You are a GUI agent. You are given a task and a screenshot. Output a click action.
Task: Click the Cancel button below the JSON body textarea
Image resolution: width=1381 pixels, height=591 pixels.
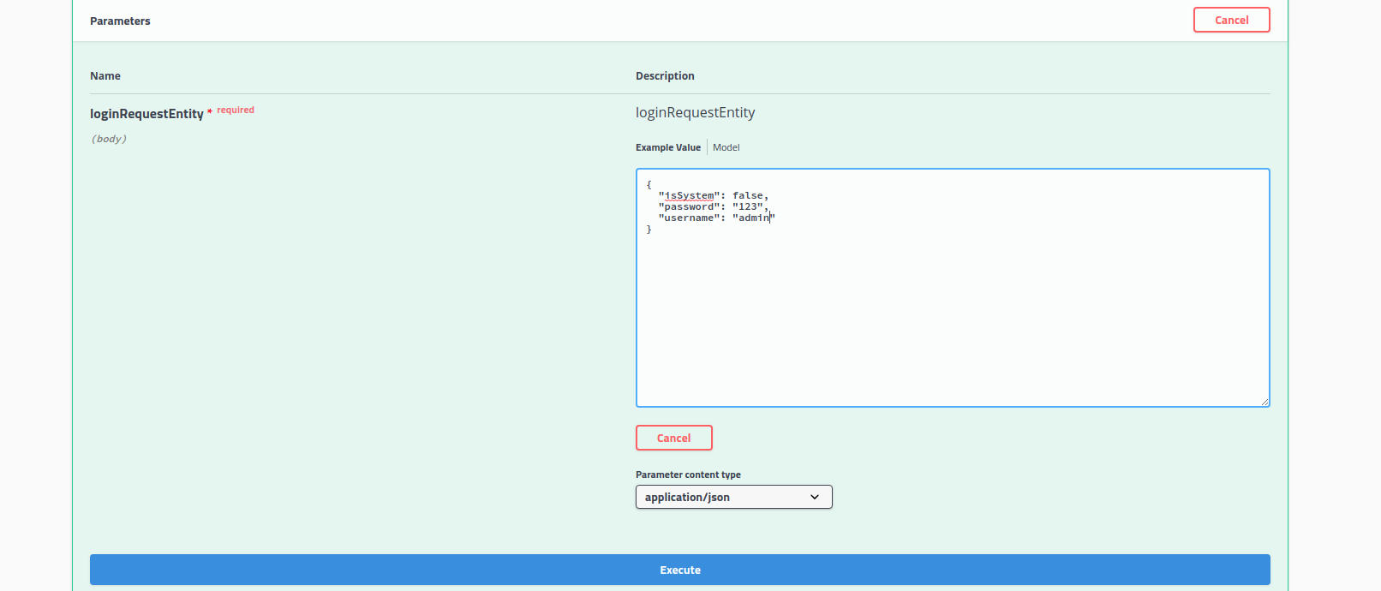click(x=673, y=438)
